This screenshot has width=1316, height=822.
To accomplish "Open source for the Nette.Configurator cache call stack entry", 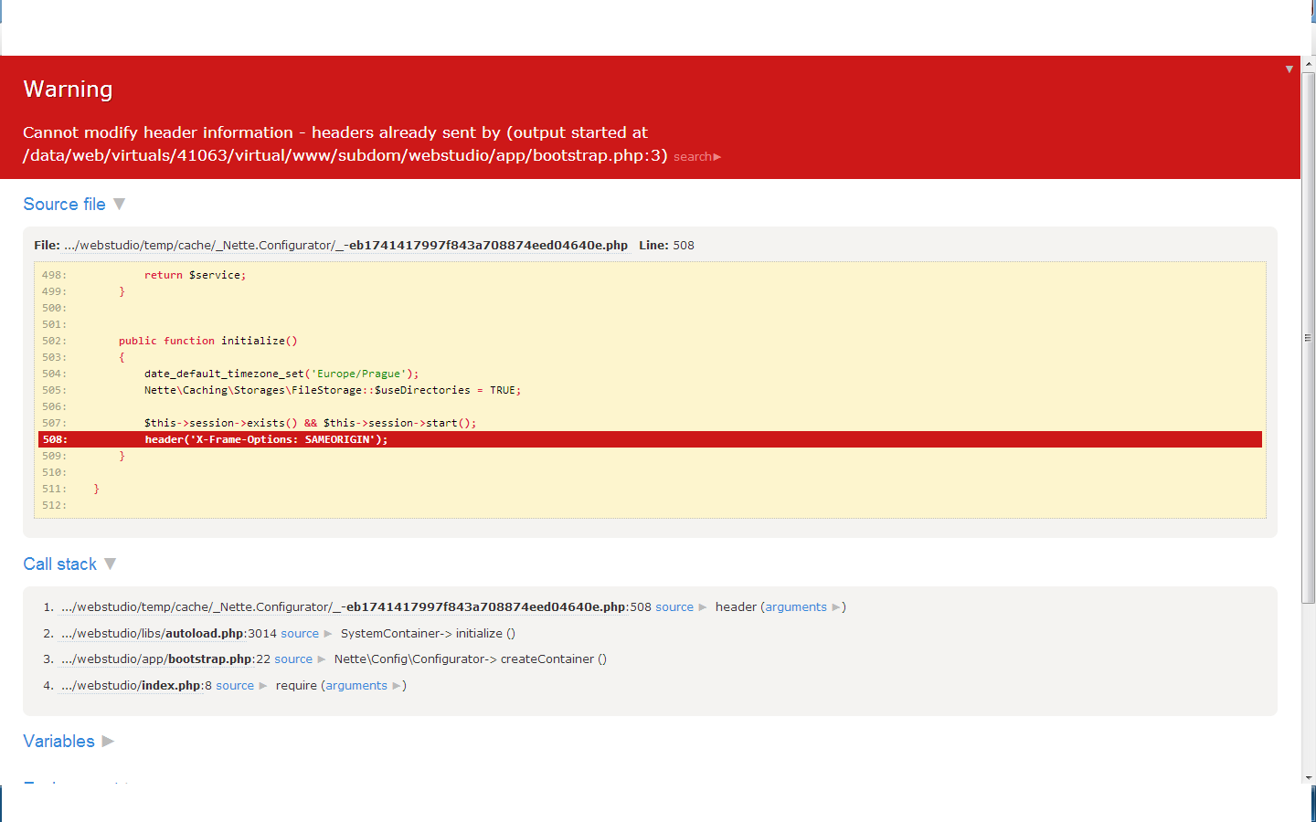I will click(x=674, y=607).
